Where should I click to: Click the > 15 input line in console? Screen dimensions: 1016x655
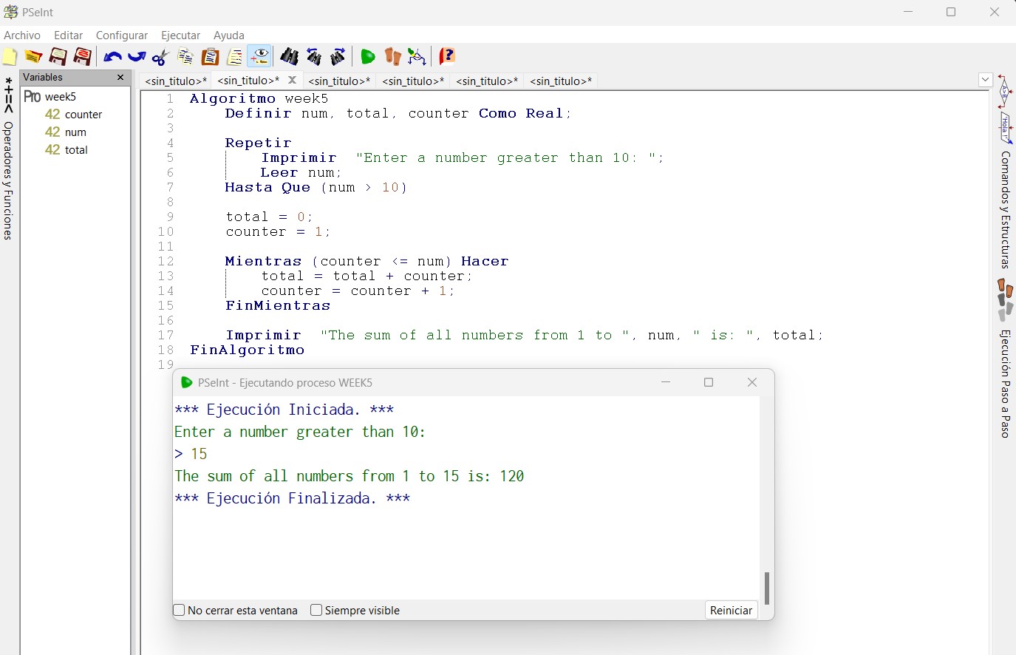191,455
